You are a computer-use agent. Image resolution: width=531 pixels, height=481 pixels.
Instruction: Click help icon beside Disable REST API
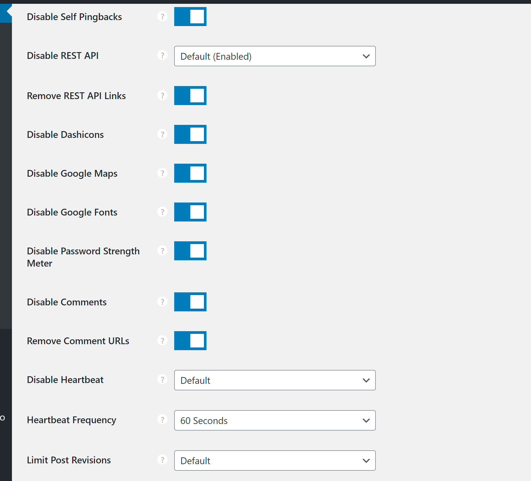point(162,55)
